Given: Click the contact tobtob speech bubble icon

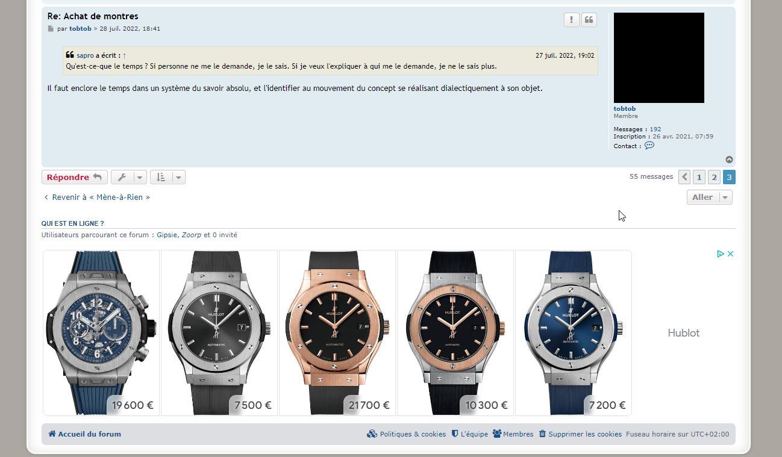Looking at the screenshot, I should point(649,146).
